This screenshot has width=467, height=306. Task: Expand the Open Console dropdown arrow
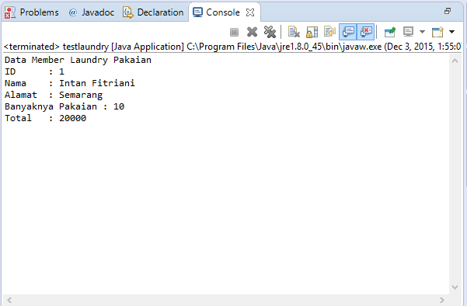point(451,32)
